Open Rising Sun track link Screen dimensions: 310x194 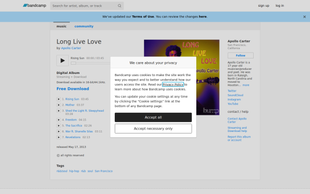[72, 99]
